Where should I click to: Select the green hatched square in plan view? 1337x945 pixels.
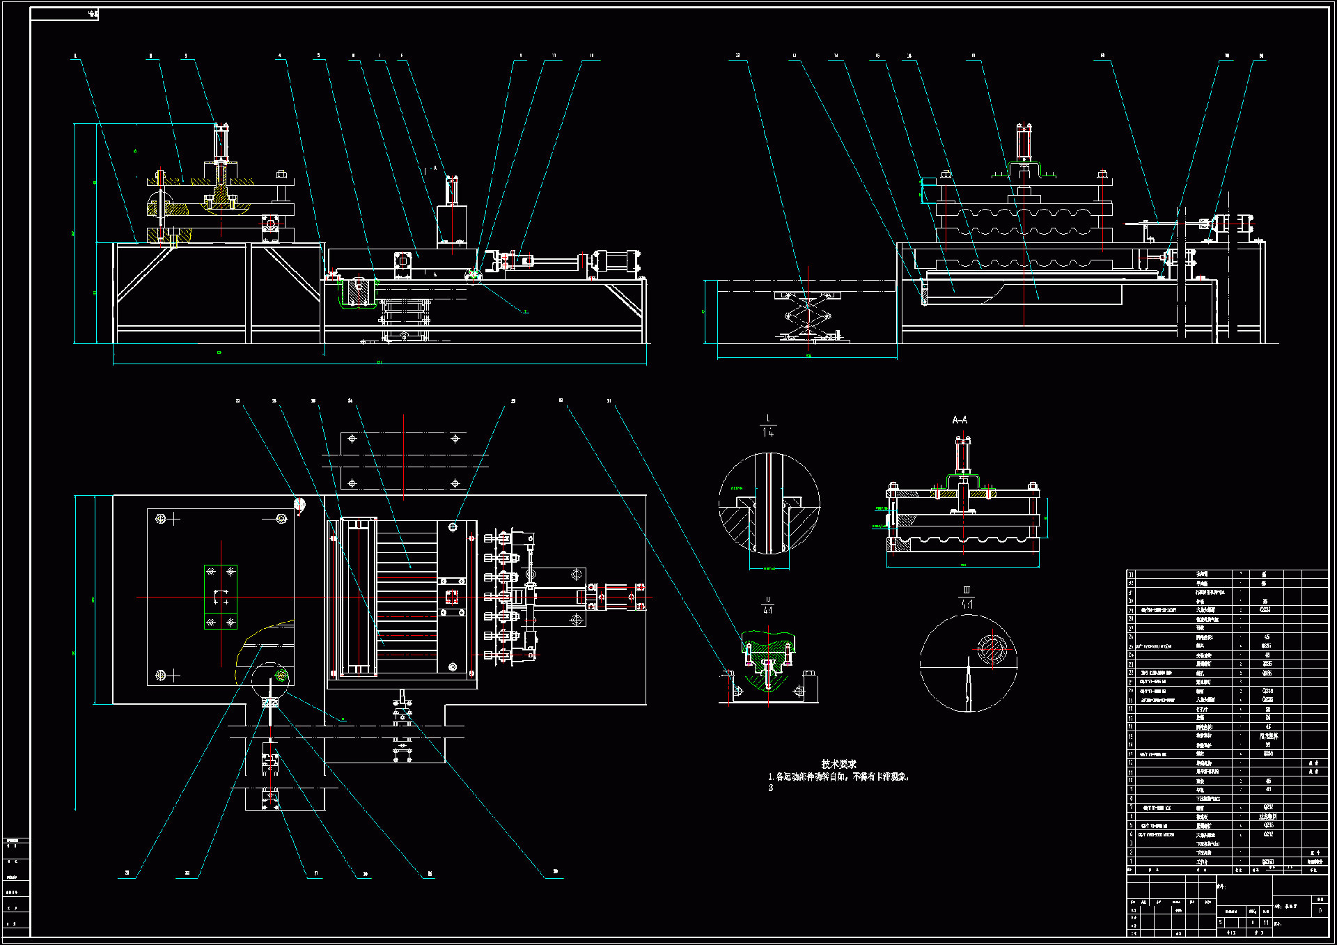click(x=221, y=597)
